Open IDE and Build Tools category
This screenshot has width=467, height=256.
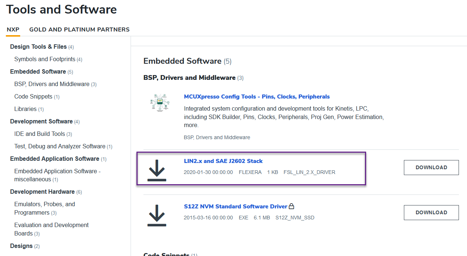[x=40, y=134]
